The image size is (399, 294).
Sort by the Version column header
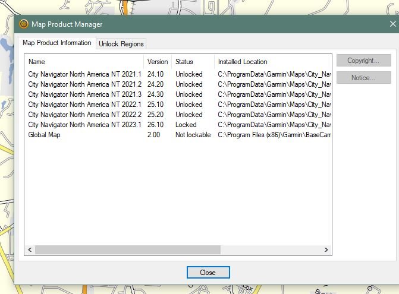point(158,62)
